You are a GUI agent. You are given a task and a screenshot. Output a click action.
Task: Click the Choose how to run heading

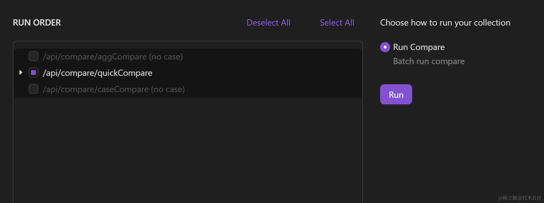point(445,23)
